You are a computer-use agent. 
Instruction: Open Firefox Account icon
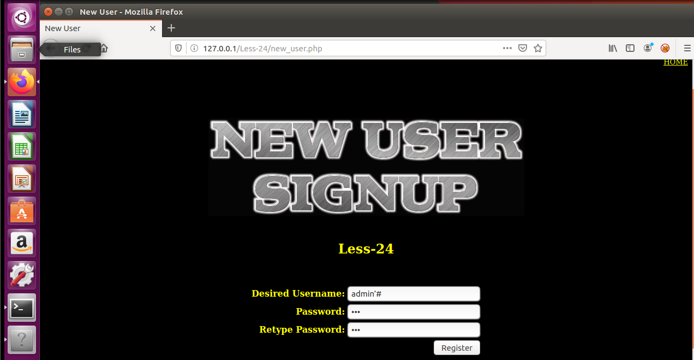[x=648, y=48]
